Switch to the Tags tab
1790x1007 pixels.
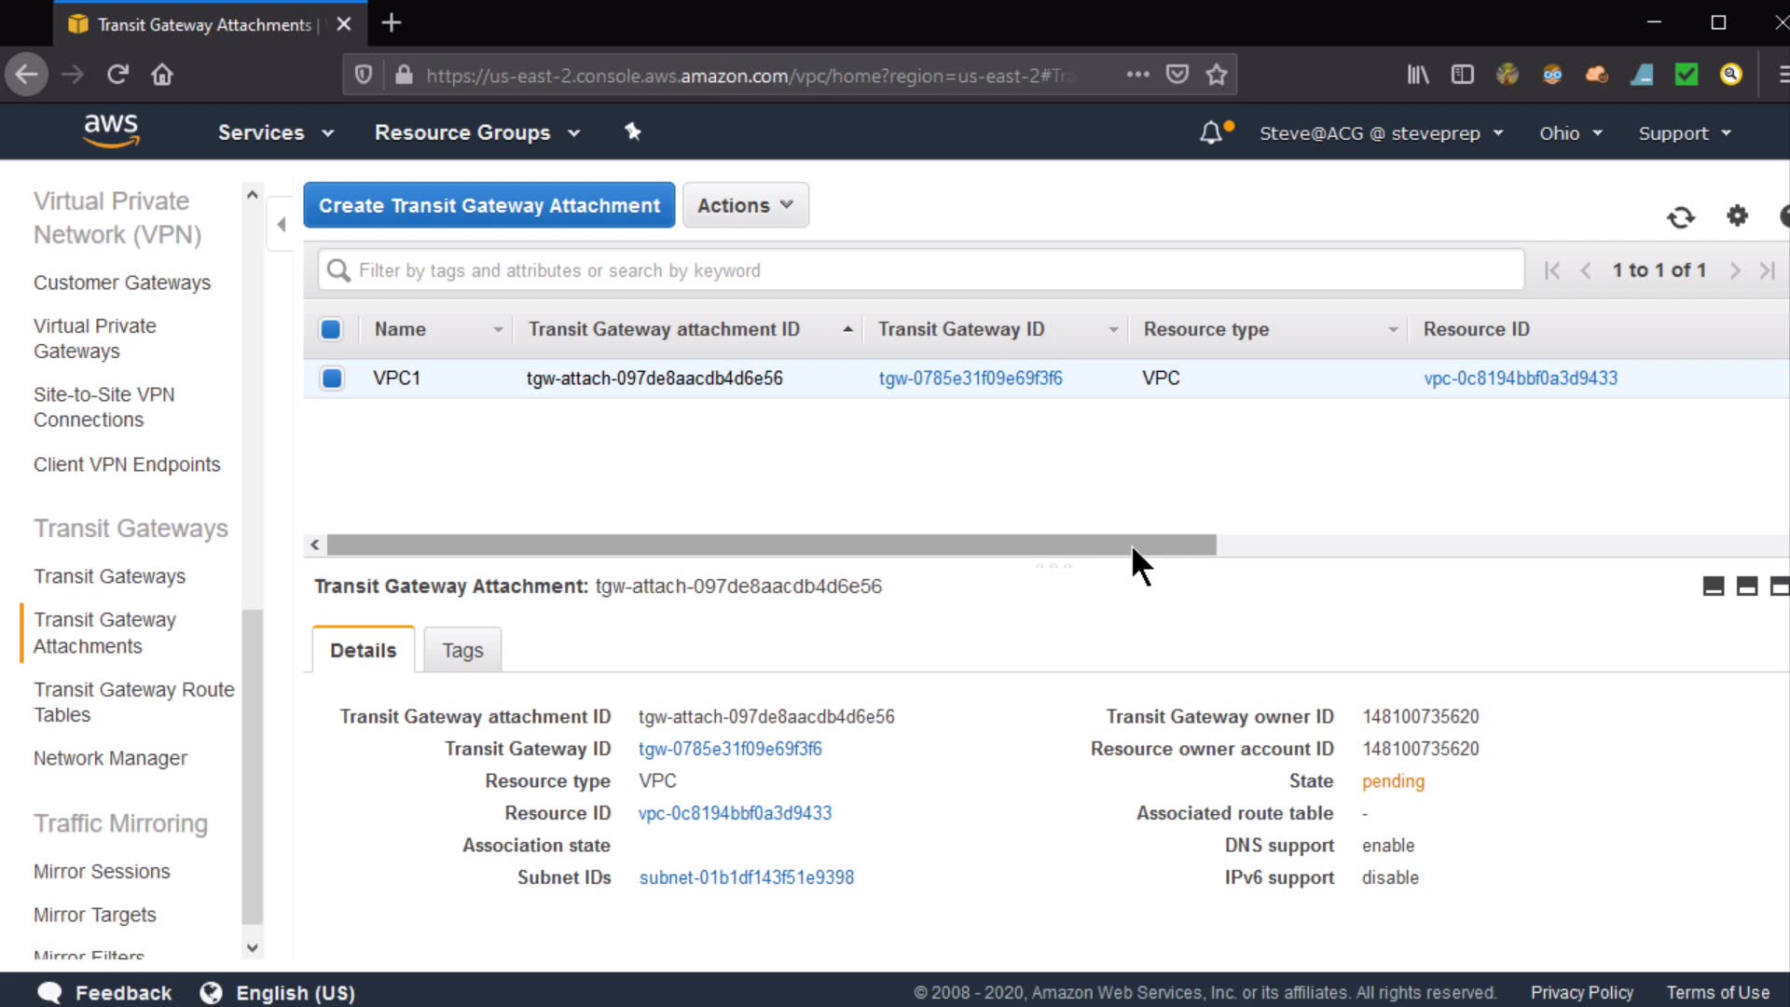(462, 650)
